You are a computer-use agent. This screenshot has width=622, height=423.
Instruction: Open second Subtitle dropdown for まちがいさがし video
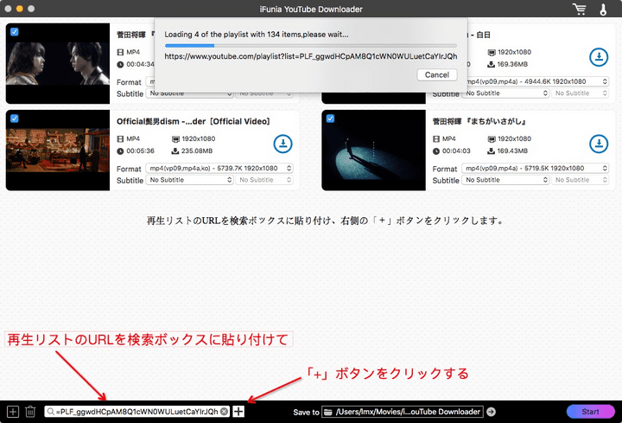pos(580,180)
